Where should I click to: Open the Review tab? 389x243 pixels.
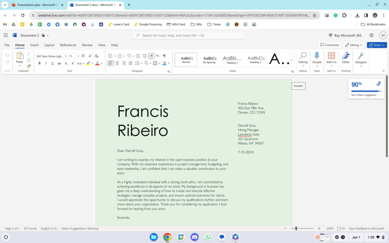pyautogui.click(x=87, y=45)
